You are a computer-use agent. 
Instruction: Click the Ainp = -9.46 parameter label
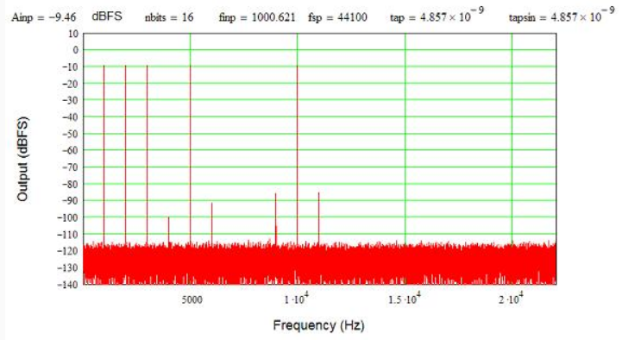[x=44, y=17]
